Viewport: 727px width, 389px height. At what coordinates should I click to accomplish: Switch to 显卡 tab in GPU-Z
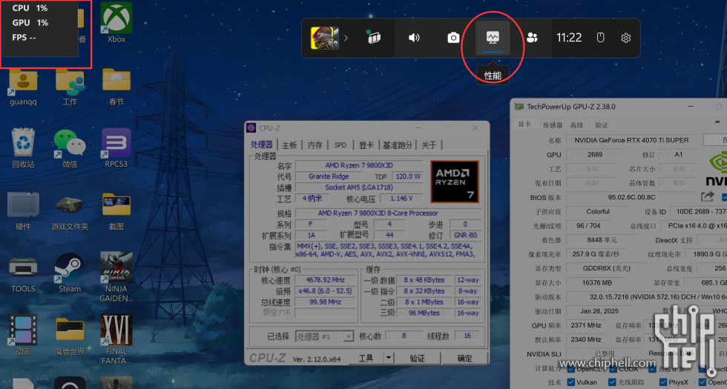[524, 124]
